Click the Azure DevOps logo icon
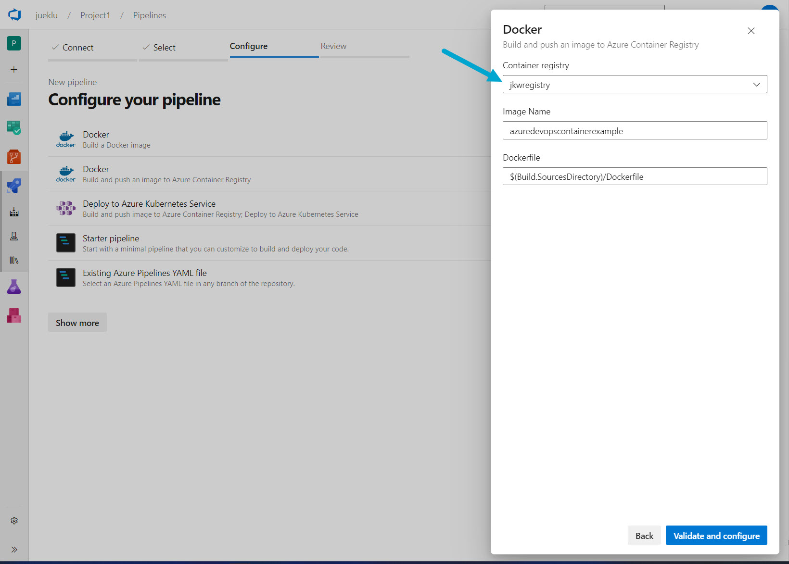 point(14,15)
